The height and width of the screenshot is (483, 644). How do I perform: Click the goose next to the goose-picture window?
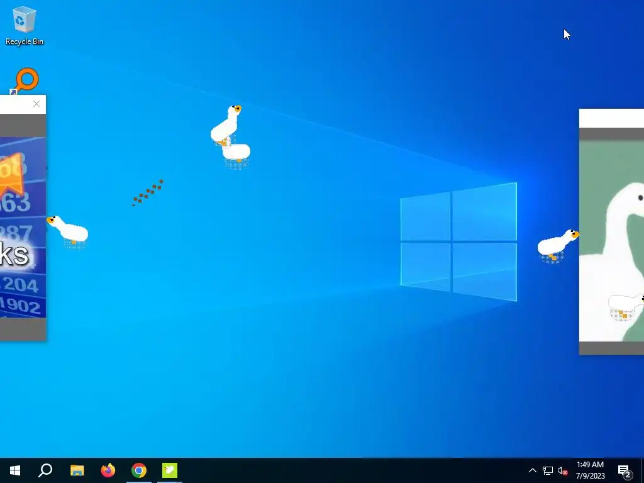click(x=558, y=245)
